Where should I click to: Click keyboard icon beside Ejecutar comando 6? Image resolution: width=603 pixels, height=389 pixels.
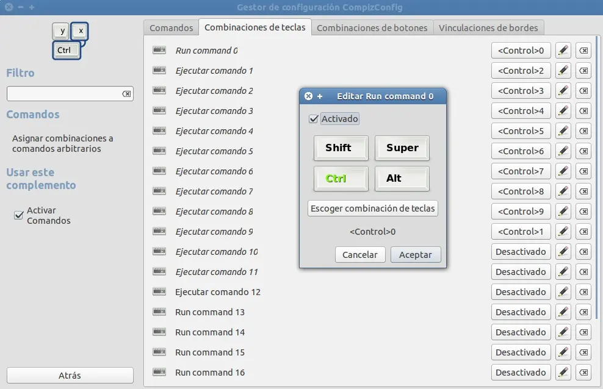point(159,171)
